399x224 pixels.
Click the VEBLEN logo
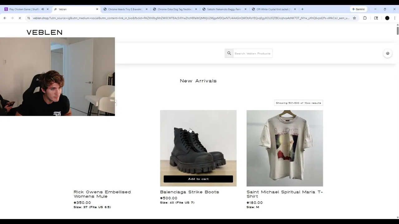(45, 32)
